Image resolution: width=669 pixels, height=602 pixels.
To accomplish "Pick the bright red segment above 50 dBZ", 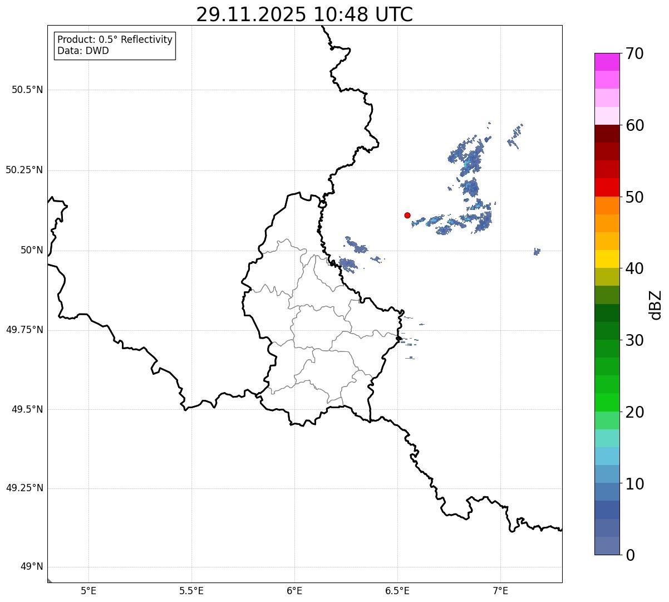I will (607, 187).
